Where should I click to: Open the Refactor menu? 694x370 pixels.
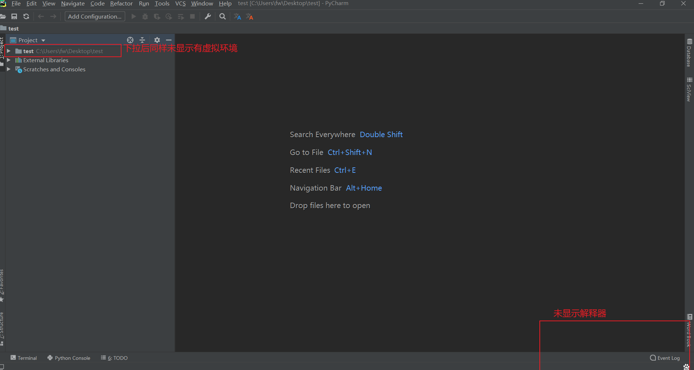point(121,4)
